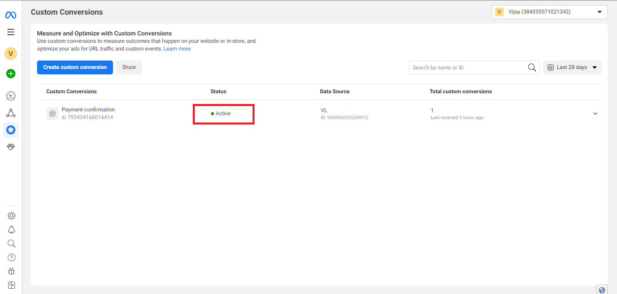
Task: Click the Meta logo icon
Action: (11, 15)
